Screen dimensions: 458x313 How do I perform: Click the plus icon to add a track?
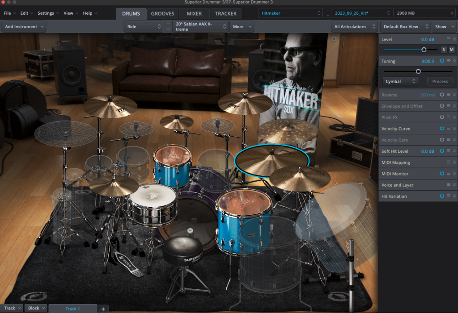(103, 309)
